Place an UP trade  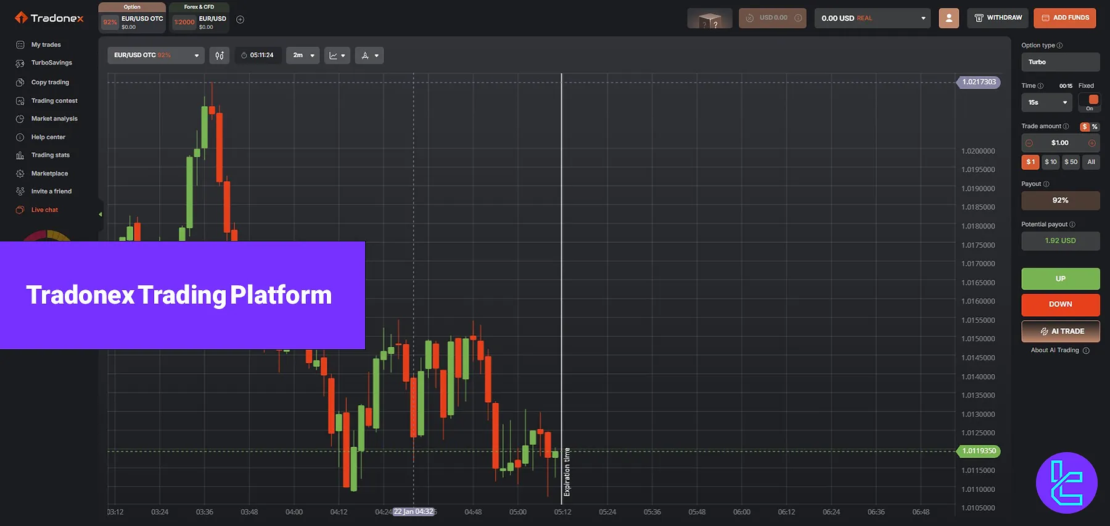click(x=1061, y=279)
